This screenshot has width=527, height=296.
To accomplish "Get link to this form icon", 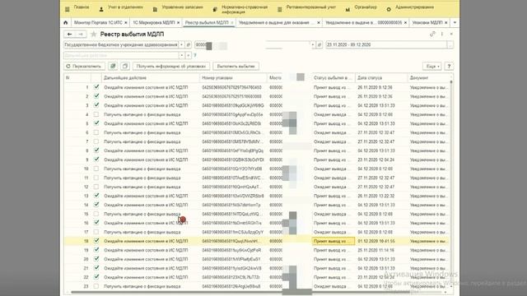I will [432, 34].
